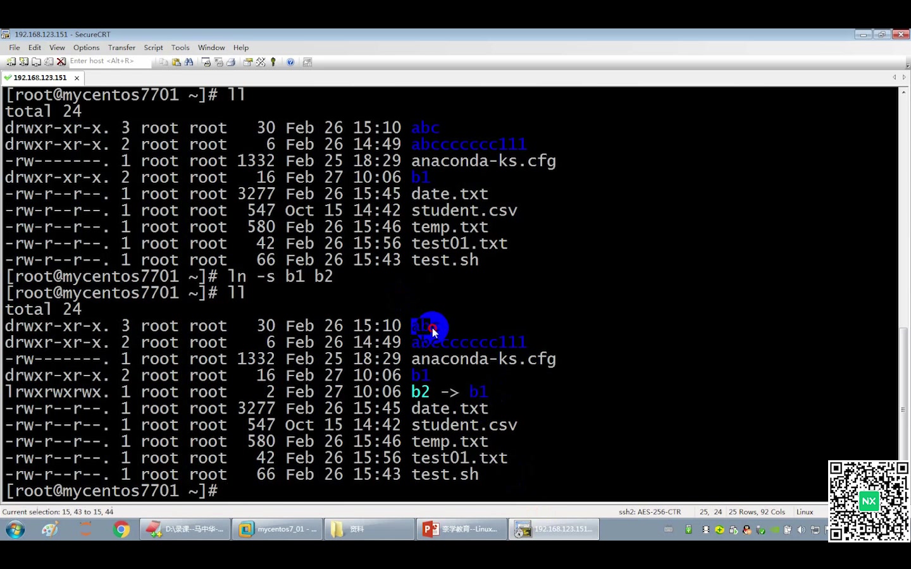Image resolution: width=911 pixels, height=569 pixels.
Task: Close the 192.168.123.151 session tab
Action: click(77, 78)
